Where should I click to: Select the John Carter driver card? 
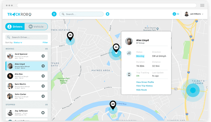(x=27, y=96)
